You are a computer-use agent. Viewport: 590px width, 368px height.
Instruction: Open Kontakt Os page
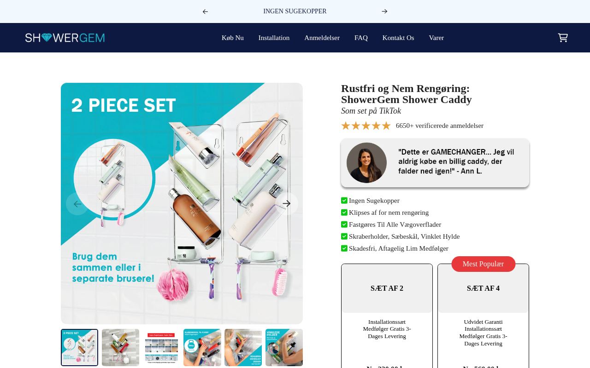pos(398,38)
